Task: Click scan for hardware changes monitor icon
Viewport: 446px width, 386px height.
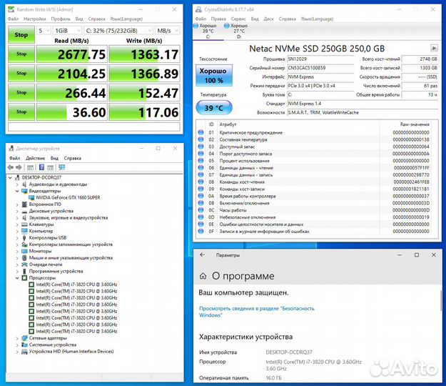Action: pyautogui.click(x=61, y=167)
